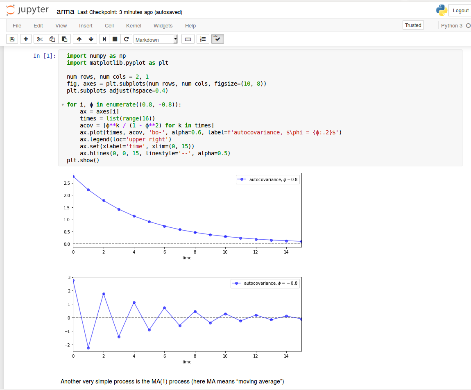Click the save and checkpoint icon

(x=12, y=39)
